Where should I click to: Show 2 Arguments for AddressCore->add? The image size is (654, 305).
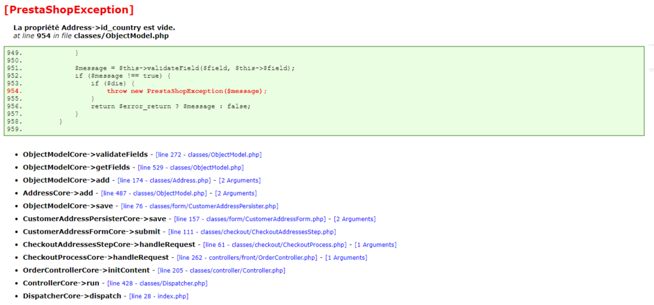pos(235,194)
